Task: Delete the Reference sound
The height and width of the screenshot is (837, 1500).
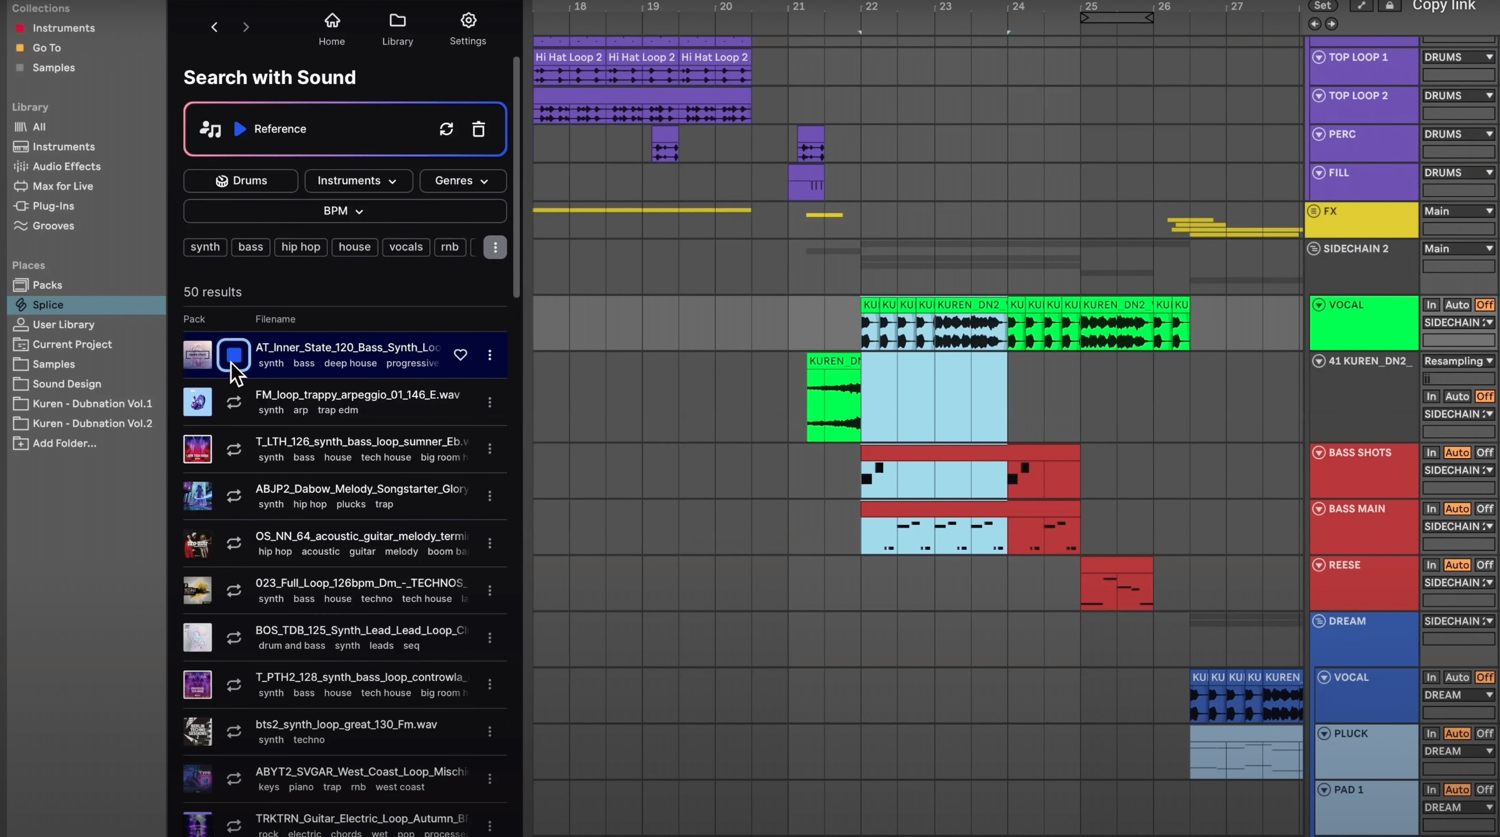Action: click(x=478, y=129)
